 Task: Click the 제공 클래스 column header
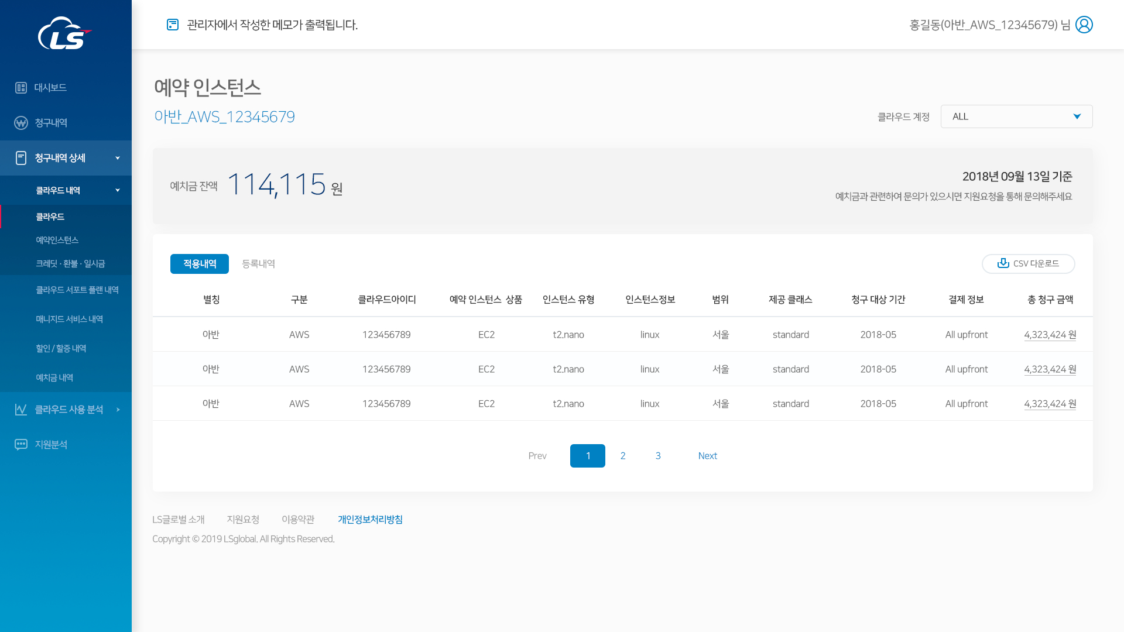790,300
